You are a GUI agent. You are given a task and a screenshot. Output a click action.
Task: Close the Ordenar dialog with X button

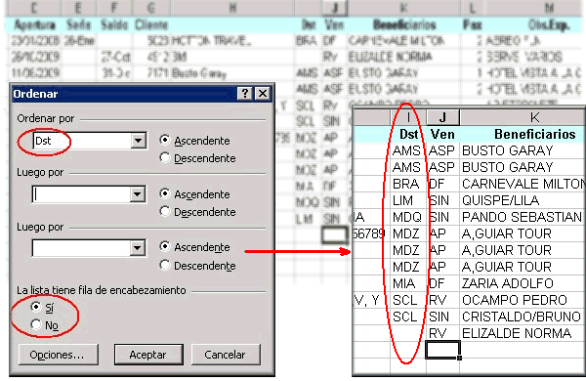tap(263, 94)
